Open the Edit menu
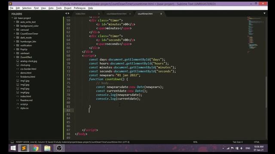This screenshot has width=275, height=154. click(18, 8)
